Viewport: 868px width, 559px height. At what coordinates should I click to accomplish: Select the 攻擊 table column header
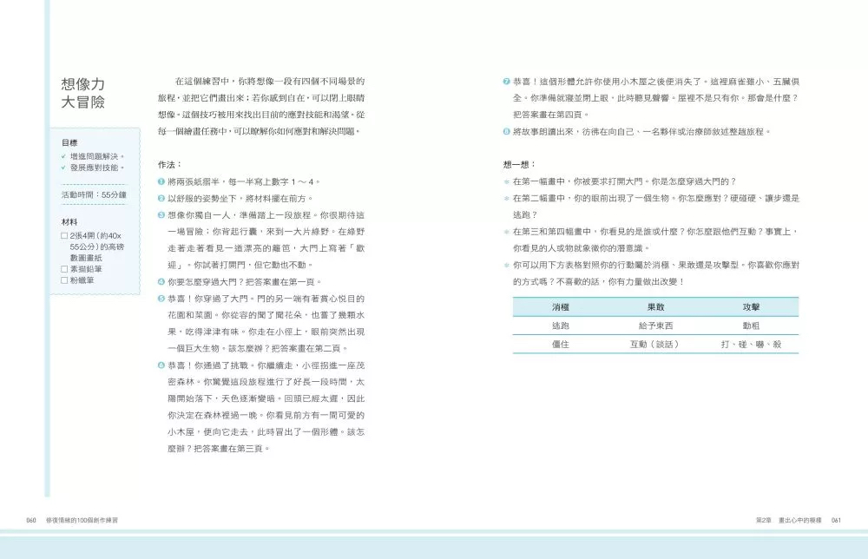tap(751, 306)
